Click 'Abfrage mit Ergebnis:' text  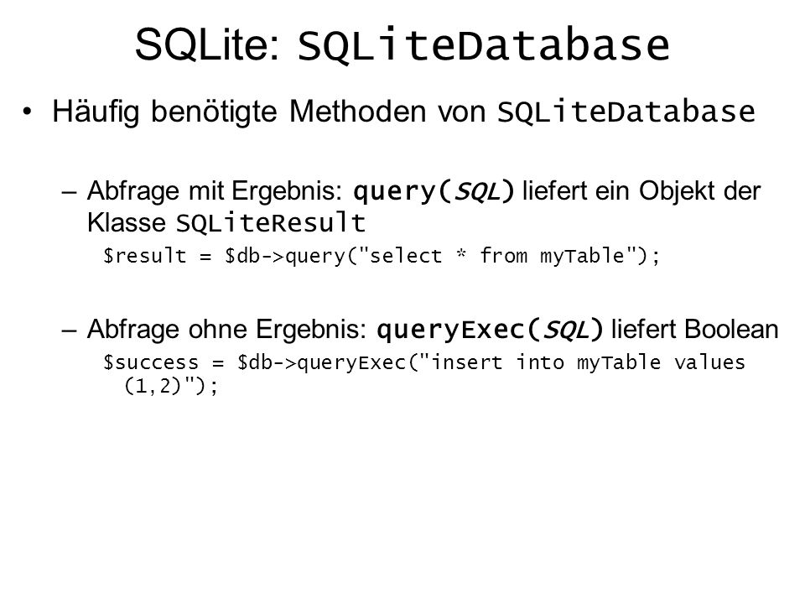pos(215,191)
